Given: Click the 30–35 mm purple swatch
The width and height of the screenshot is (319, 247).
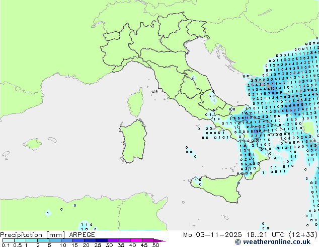Looking at the screenshot, I should coord(113,240).
